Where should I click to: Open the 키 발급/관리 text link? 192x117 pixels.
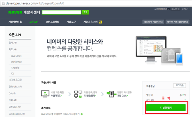pyautogui.click(x=90, y=96)
